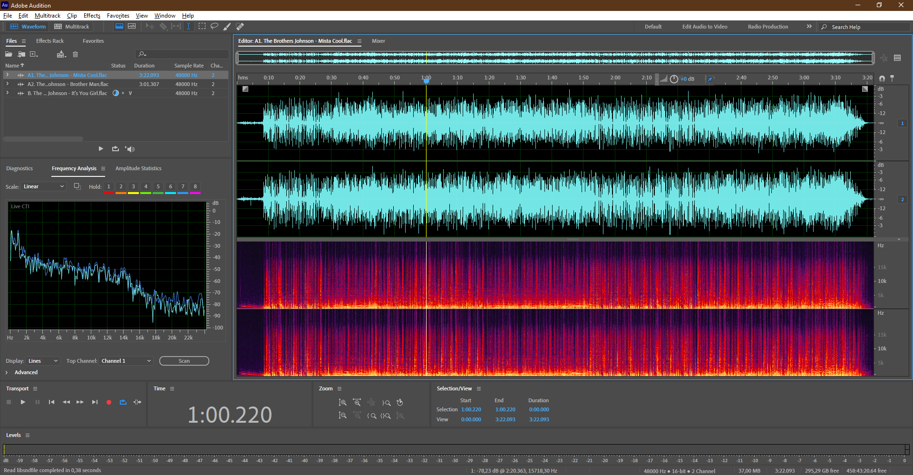Open the Favorites panel tab
This screenshot has height=475, width=913.
[x=93, y=41]
